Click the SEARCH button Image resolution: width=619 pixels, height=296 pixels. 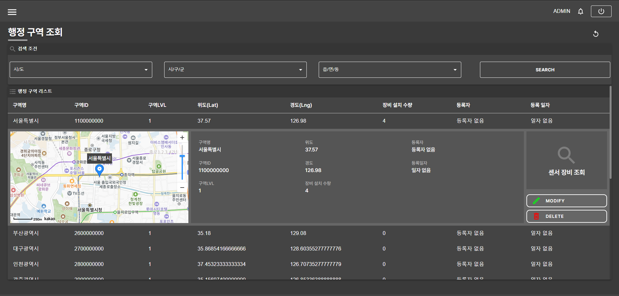tap(545, 70)
